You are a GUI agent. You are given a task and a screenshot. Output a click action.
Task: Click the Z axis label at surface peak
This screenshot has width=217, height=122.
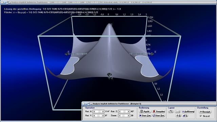pyautogui.click(x=111, y=25)
